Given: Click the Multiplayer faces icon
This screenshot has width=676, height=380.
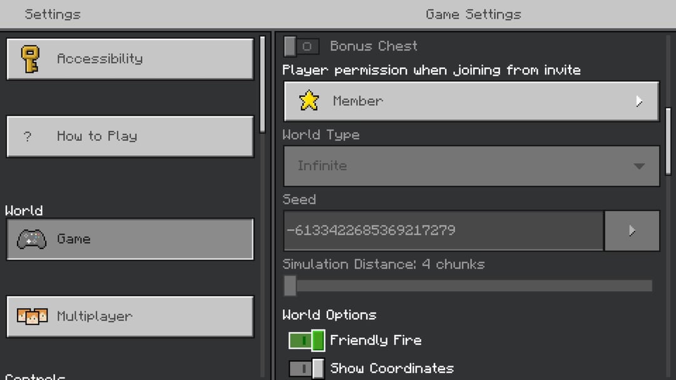Looking at the screenshot, I should [x=32, y=316].
